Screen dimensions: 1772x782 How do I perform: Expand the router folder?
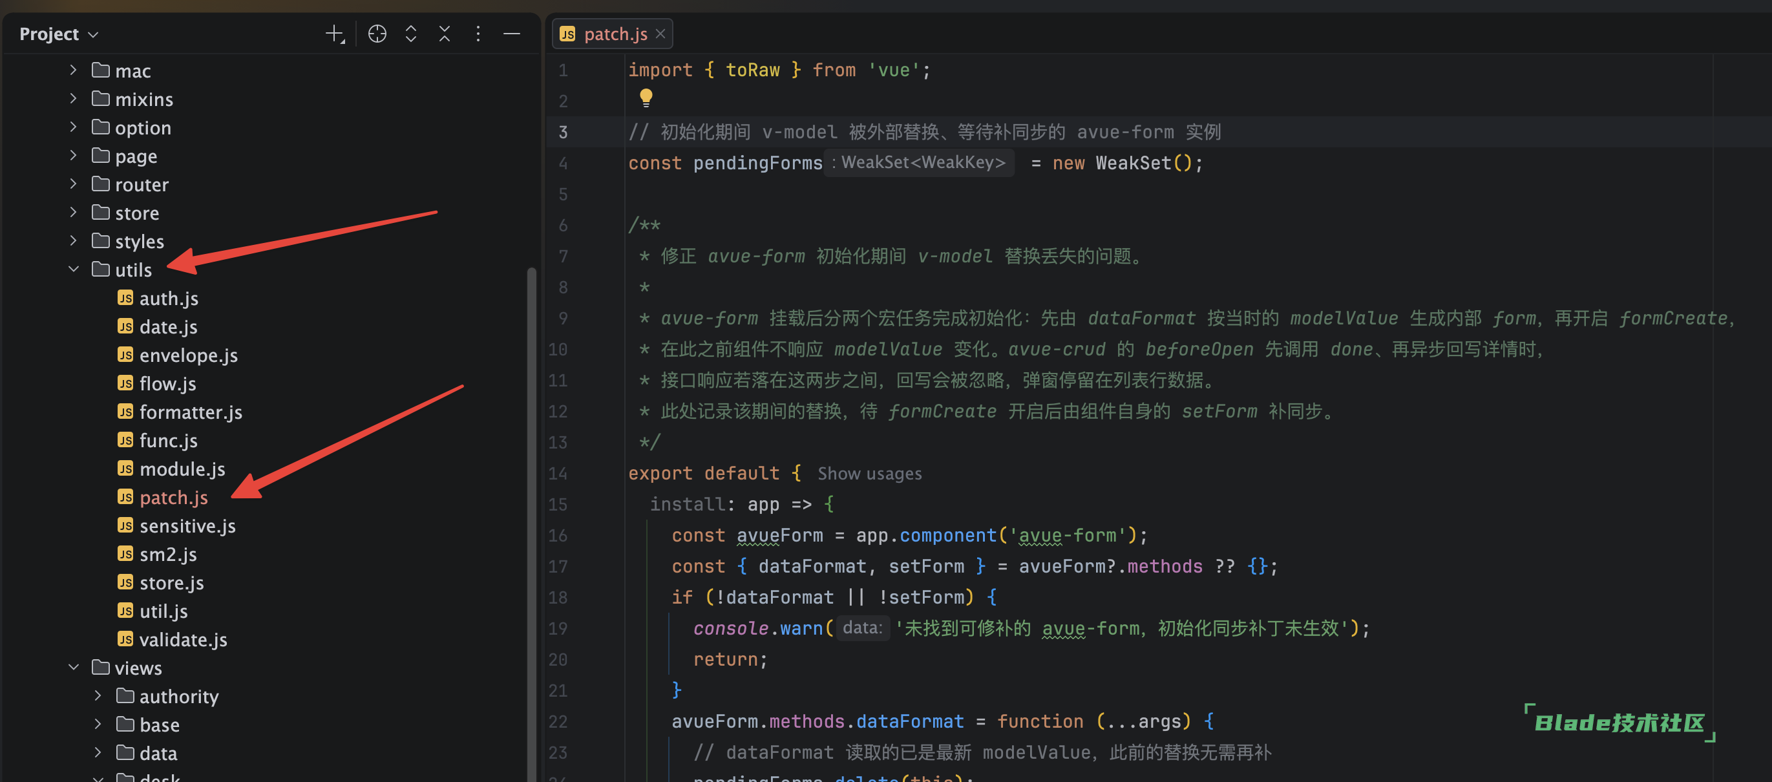coord(73,184)
